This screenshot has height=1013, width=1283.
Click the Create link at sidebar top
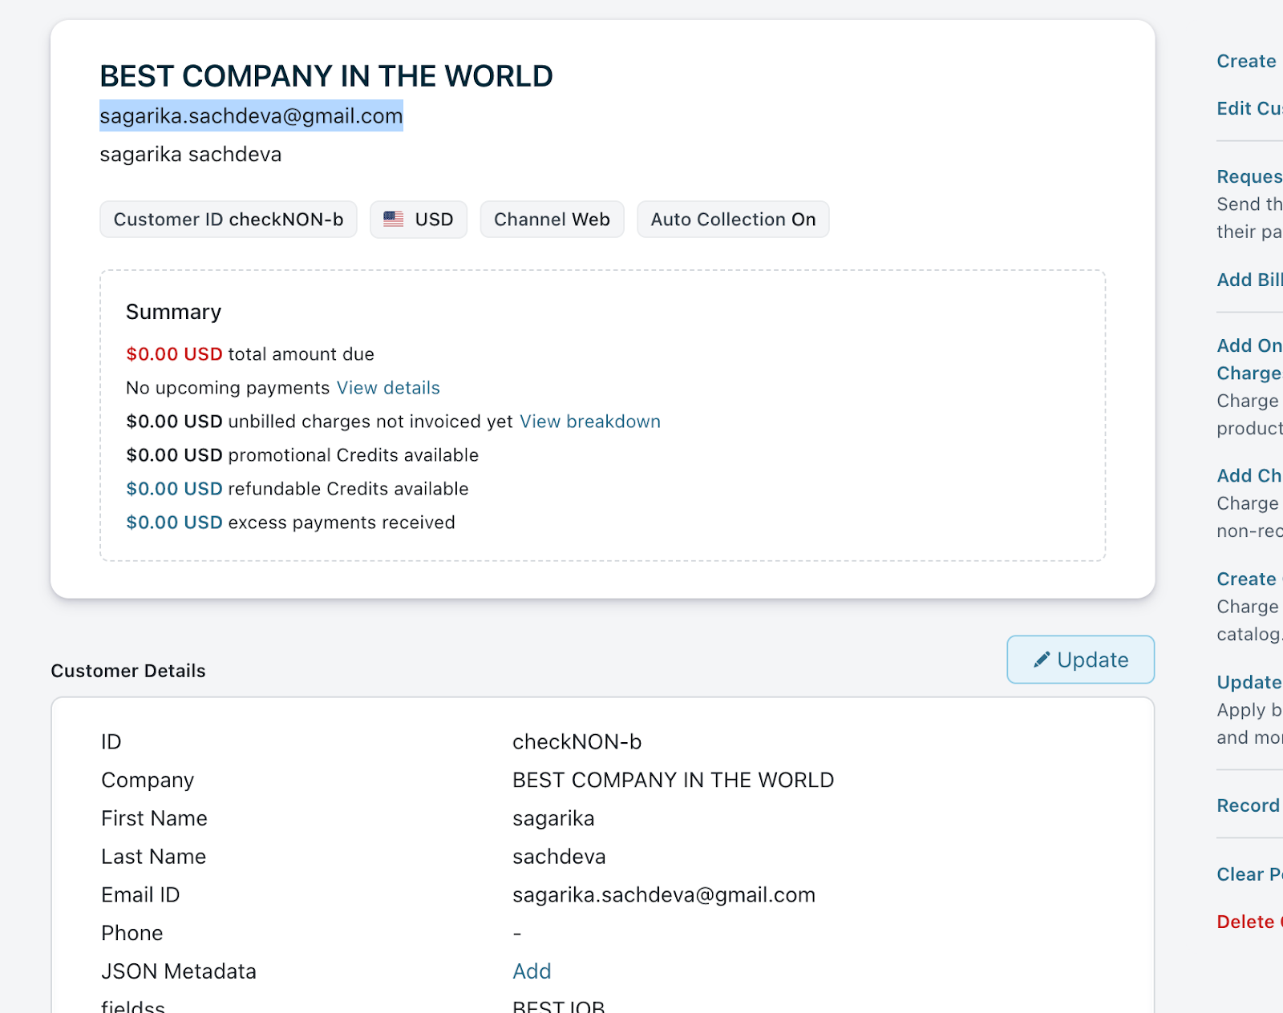pos(1246,61)
